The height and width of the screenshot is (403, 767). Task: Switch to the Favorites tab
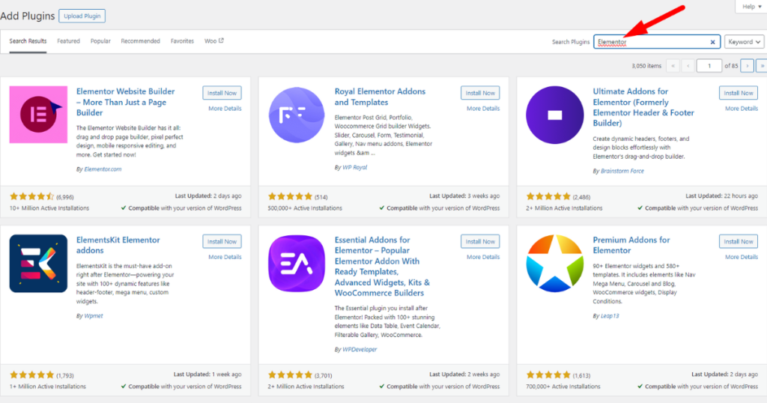click(182, 41)
